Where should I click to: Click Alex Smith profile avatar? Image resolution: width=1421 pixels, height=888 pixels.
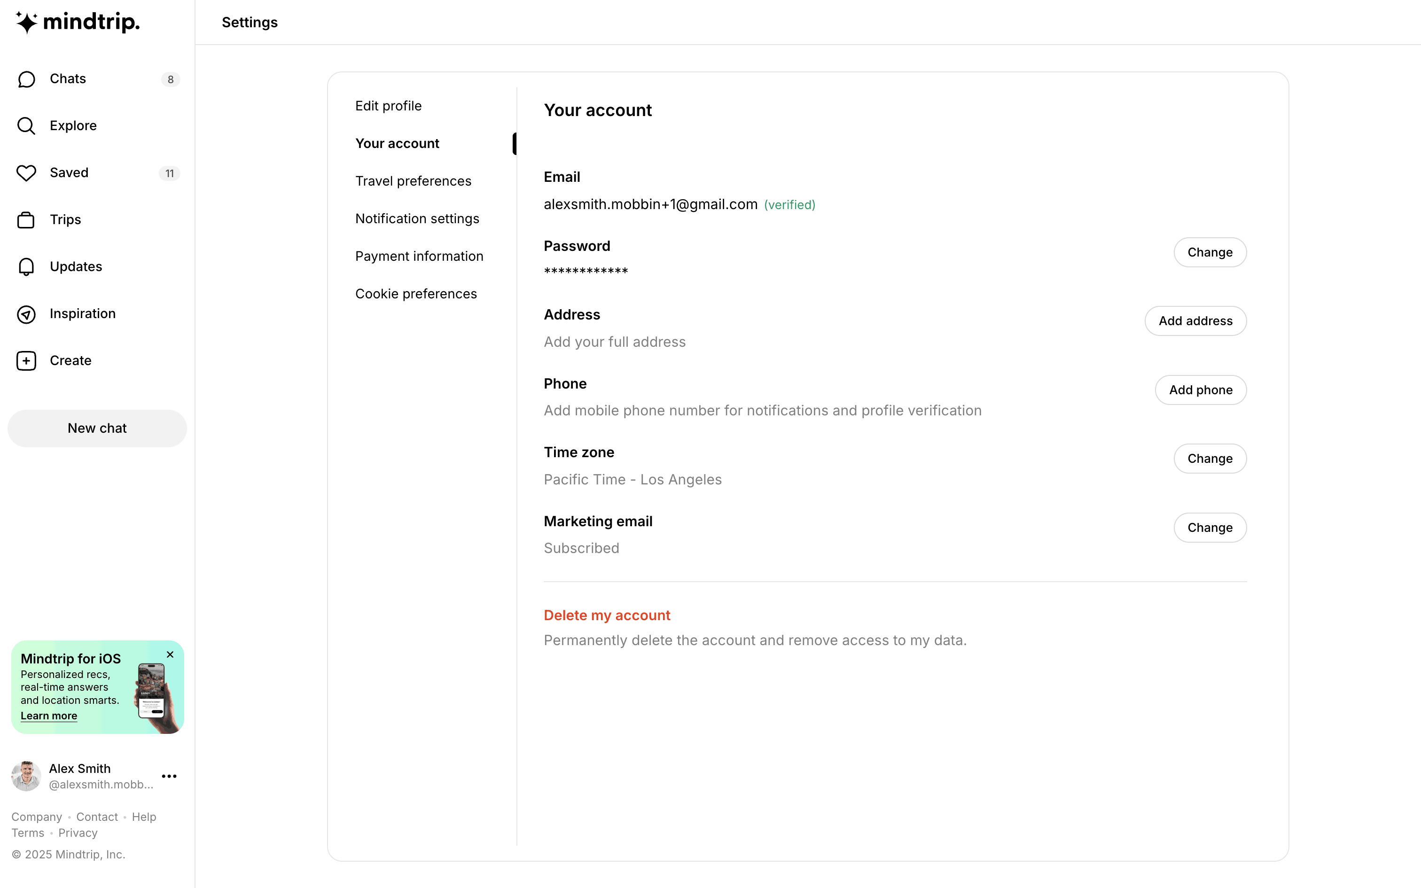(26, 776)
